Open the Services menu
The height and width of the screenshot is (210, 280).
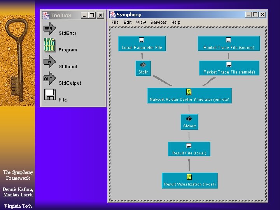pos(159,22)
